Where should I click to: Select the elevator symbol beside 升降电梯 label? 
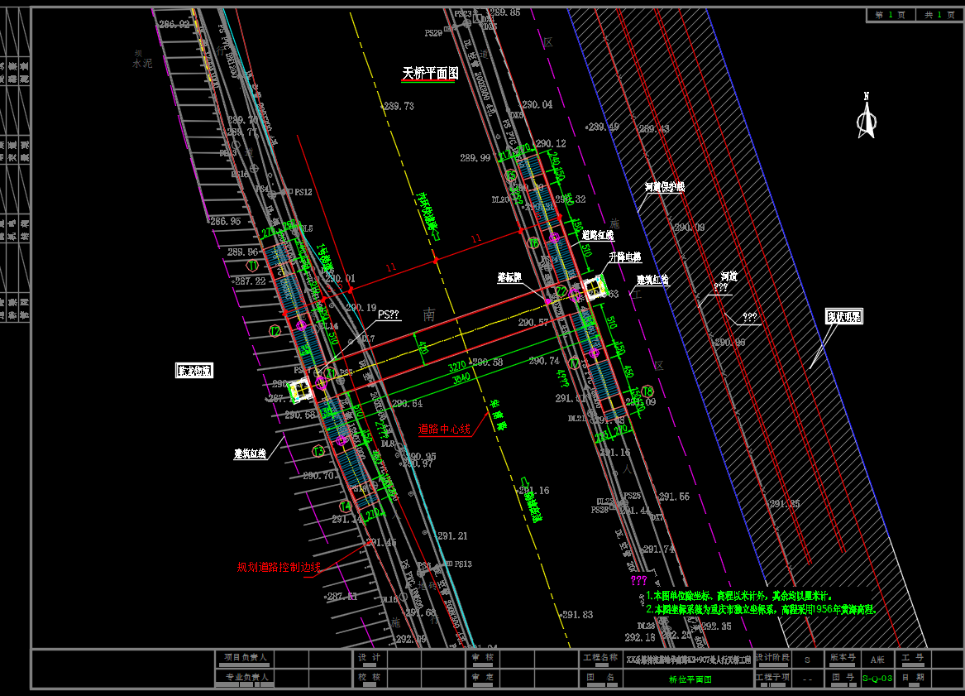coord(595,287)
